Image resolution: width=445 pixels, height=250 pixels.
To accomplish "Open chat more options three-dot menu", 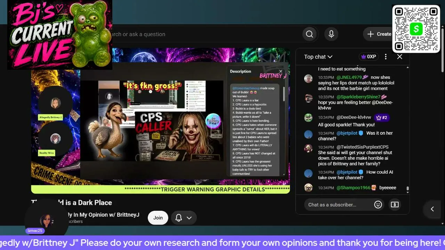I will tap(386, 57).
